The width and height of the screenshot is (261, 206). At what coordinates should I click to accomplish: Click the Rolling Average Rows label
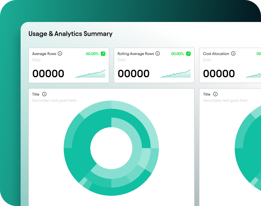coord(136,54)
